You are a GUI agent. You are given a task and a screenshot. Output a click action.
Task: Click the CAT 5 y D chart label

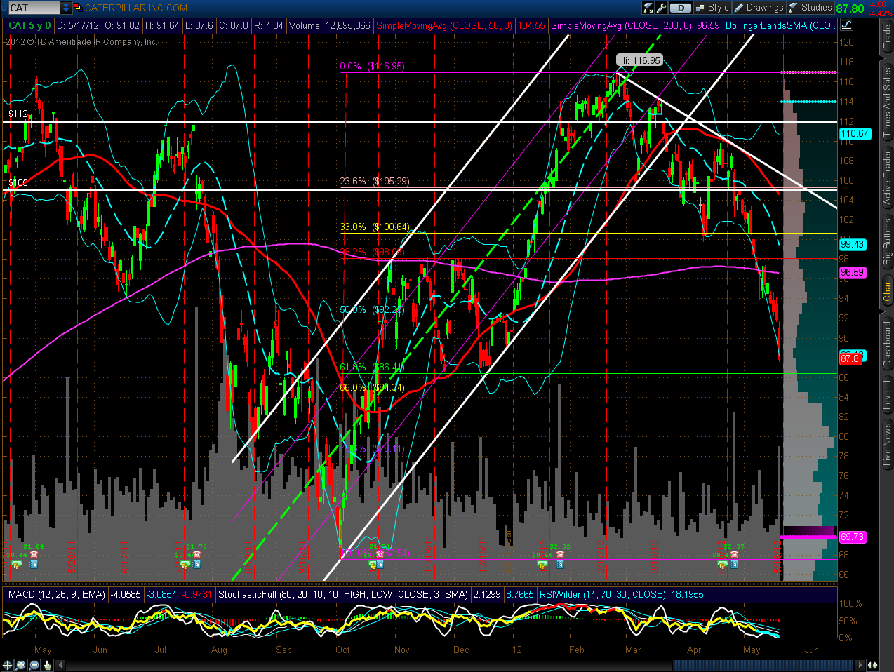pyautogui.click(x=29, y=25)
